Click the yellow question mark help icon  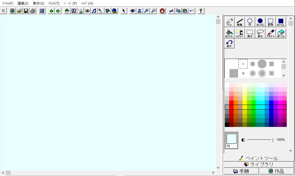tap(201, 11)
